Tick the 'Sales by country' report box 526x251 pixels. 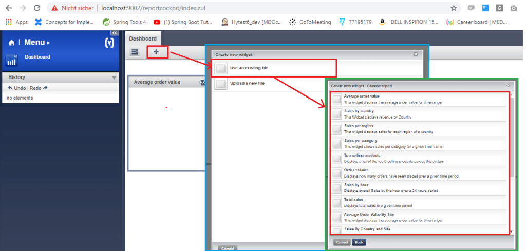[336, 114]
